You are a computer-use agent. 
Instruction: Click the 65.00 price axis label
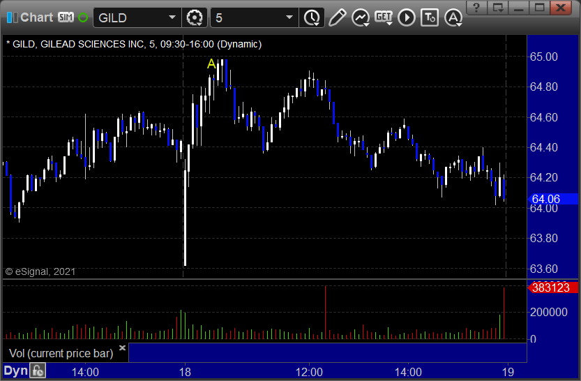(x=543, y=57)
